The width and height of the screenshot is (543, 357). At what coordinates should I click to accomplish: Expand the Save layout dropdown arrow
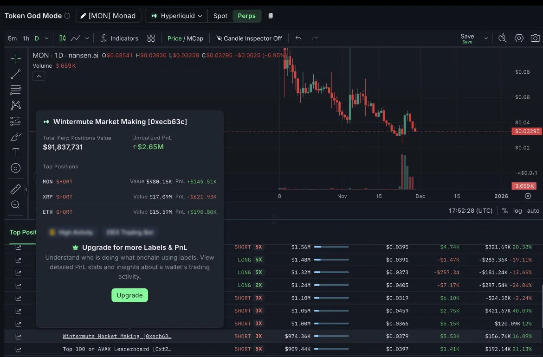(486, 38)
